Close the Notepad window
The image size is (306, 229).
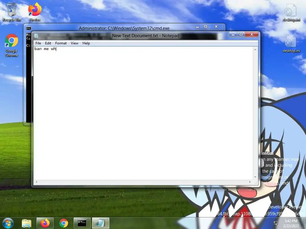pos(252,35)
